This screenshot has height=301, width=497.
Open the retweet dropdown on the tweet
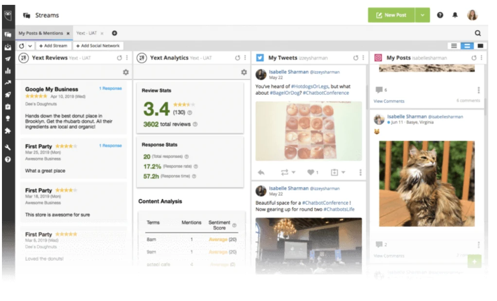pyautogui.click(x=294, y=173)
